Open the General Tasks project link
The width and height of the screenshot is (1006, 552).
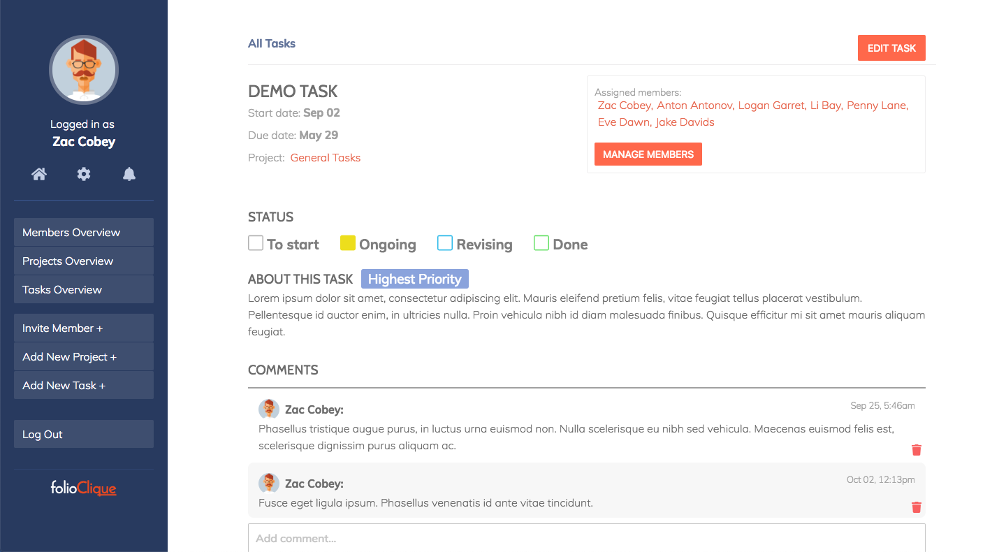326,158
